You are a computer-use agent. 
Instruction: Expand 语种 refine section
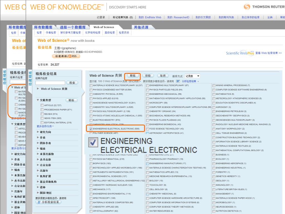(x=38, y=187)
